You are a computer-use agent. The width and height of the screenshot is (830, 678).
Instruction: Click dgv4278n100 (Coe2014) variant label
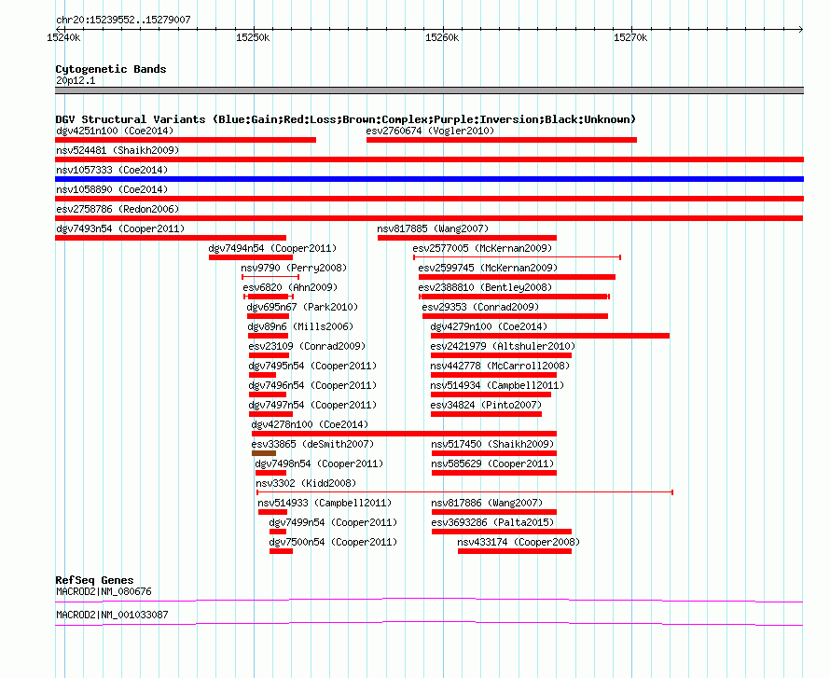coord(311,424)
